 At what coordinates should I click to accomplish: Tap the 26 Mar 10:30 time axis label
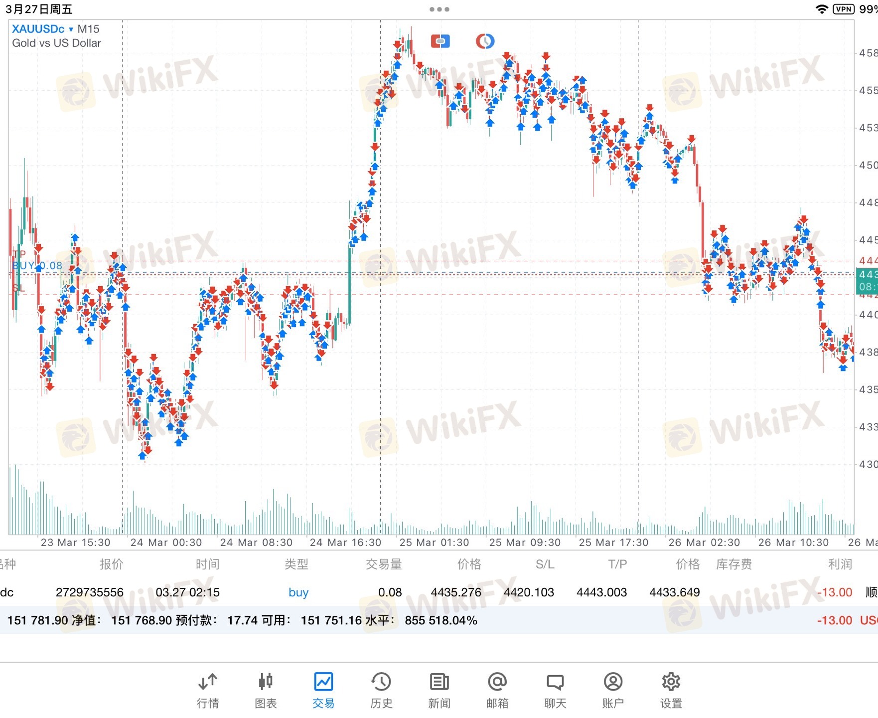[x=793, y=542]
